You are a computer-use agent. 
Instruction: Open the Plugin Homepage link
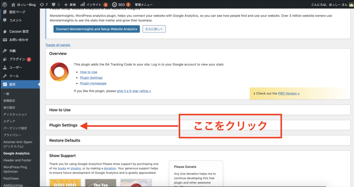93,83
